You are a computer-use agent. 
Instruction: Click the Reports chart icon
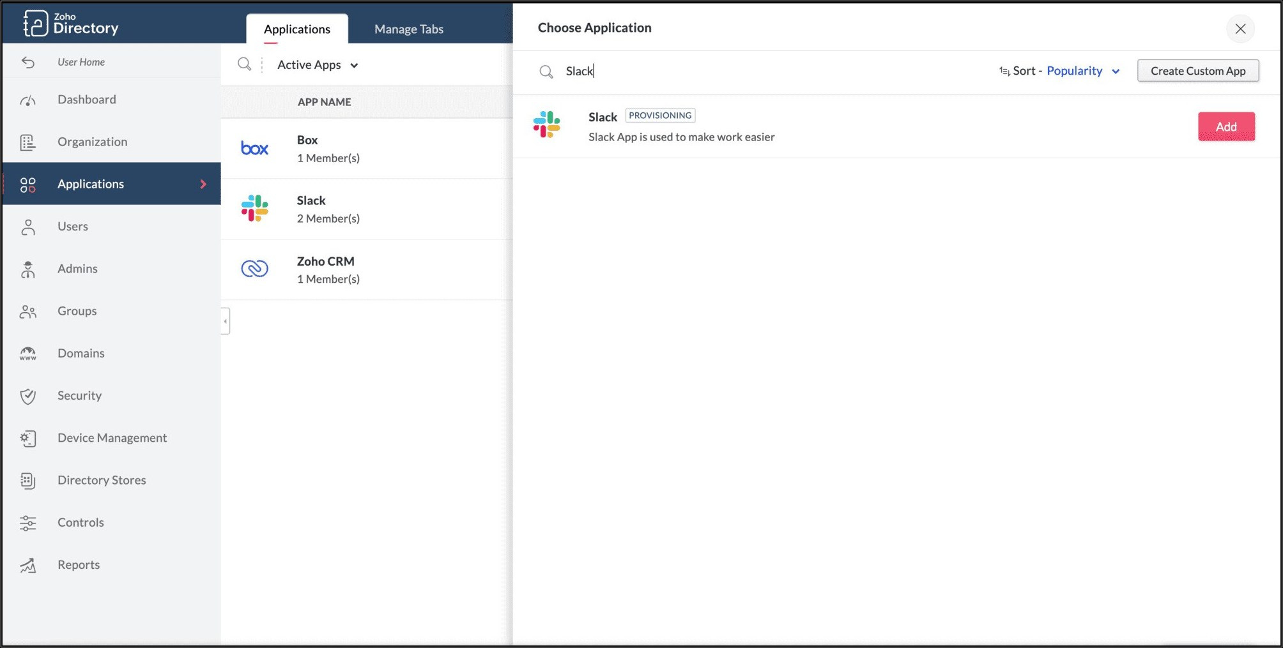coord(28,566)
